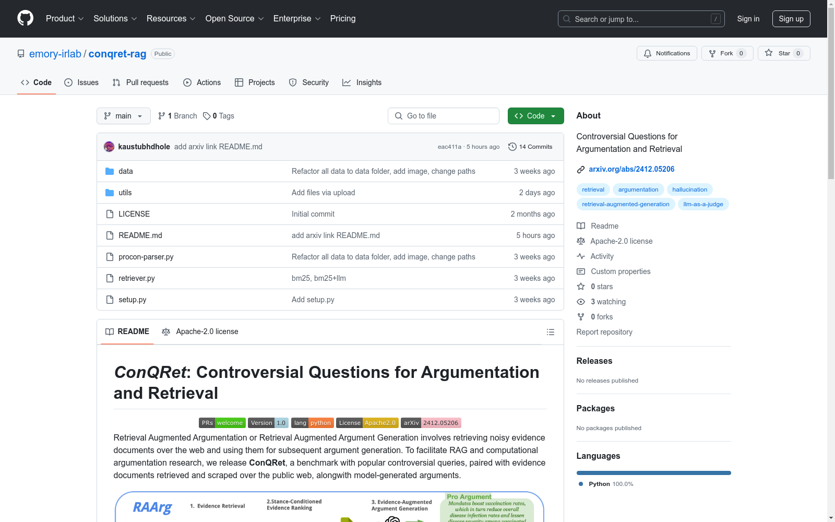Open the data folder
This screenshot has height=522, width=835.
tap(126, 171)
